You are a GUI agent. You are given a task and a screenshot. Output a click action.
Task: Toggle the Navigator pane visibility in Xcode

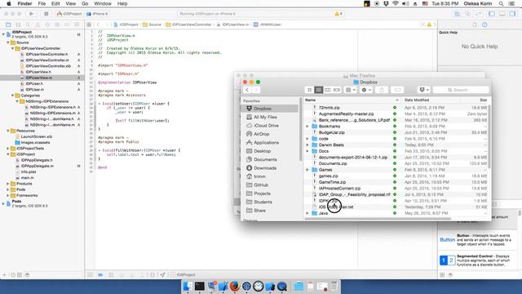pos(492,14)
